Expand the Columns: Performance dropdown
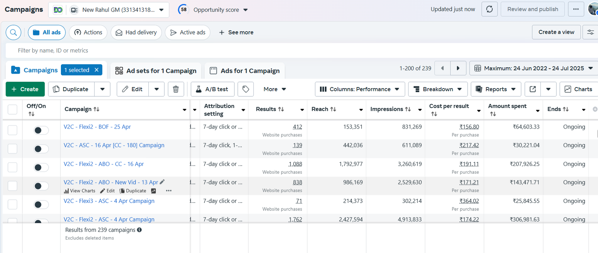Screen dimensions: 598x253 tap(360, 89)
